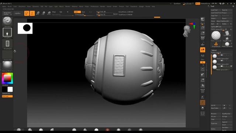Toggle the highlighted Ghost icon
Screen dimensions: 236x133
click(202, 103)
